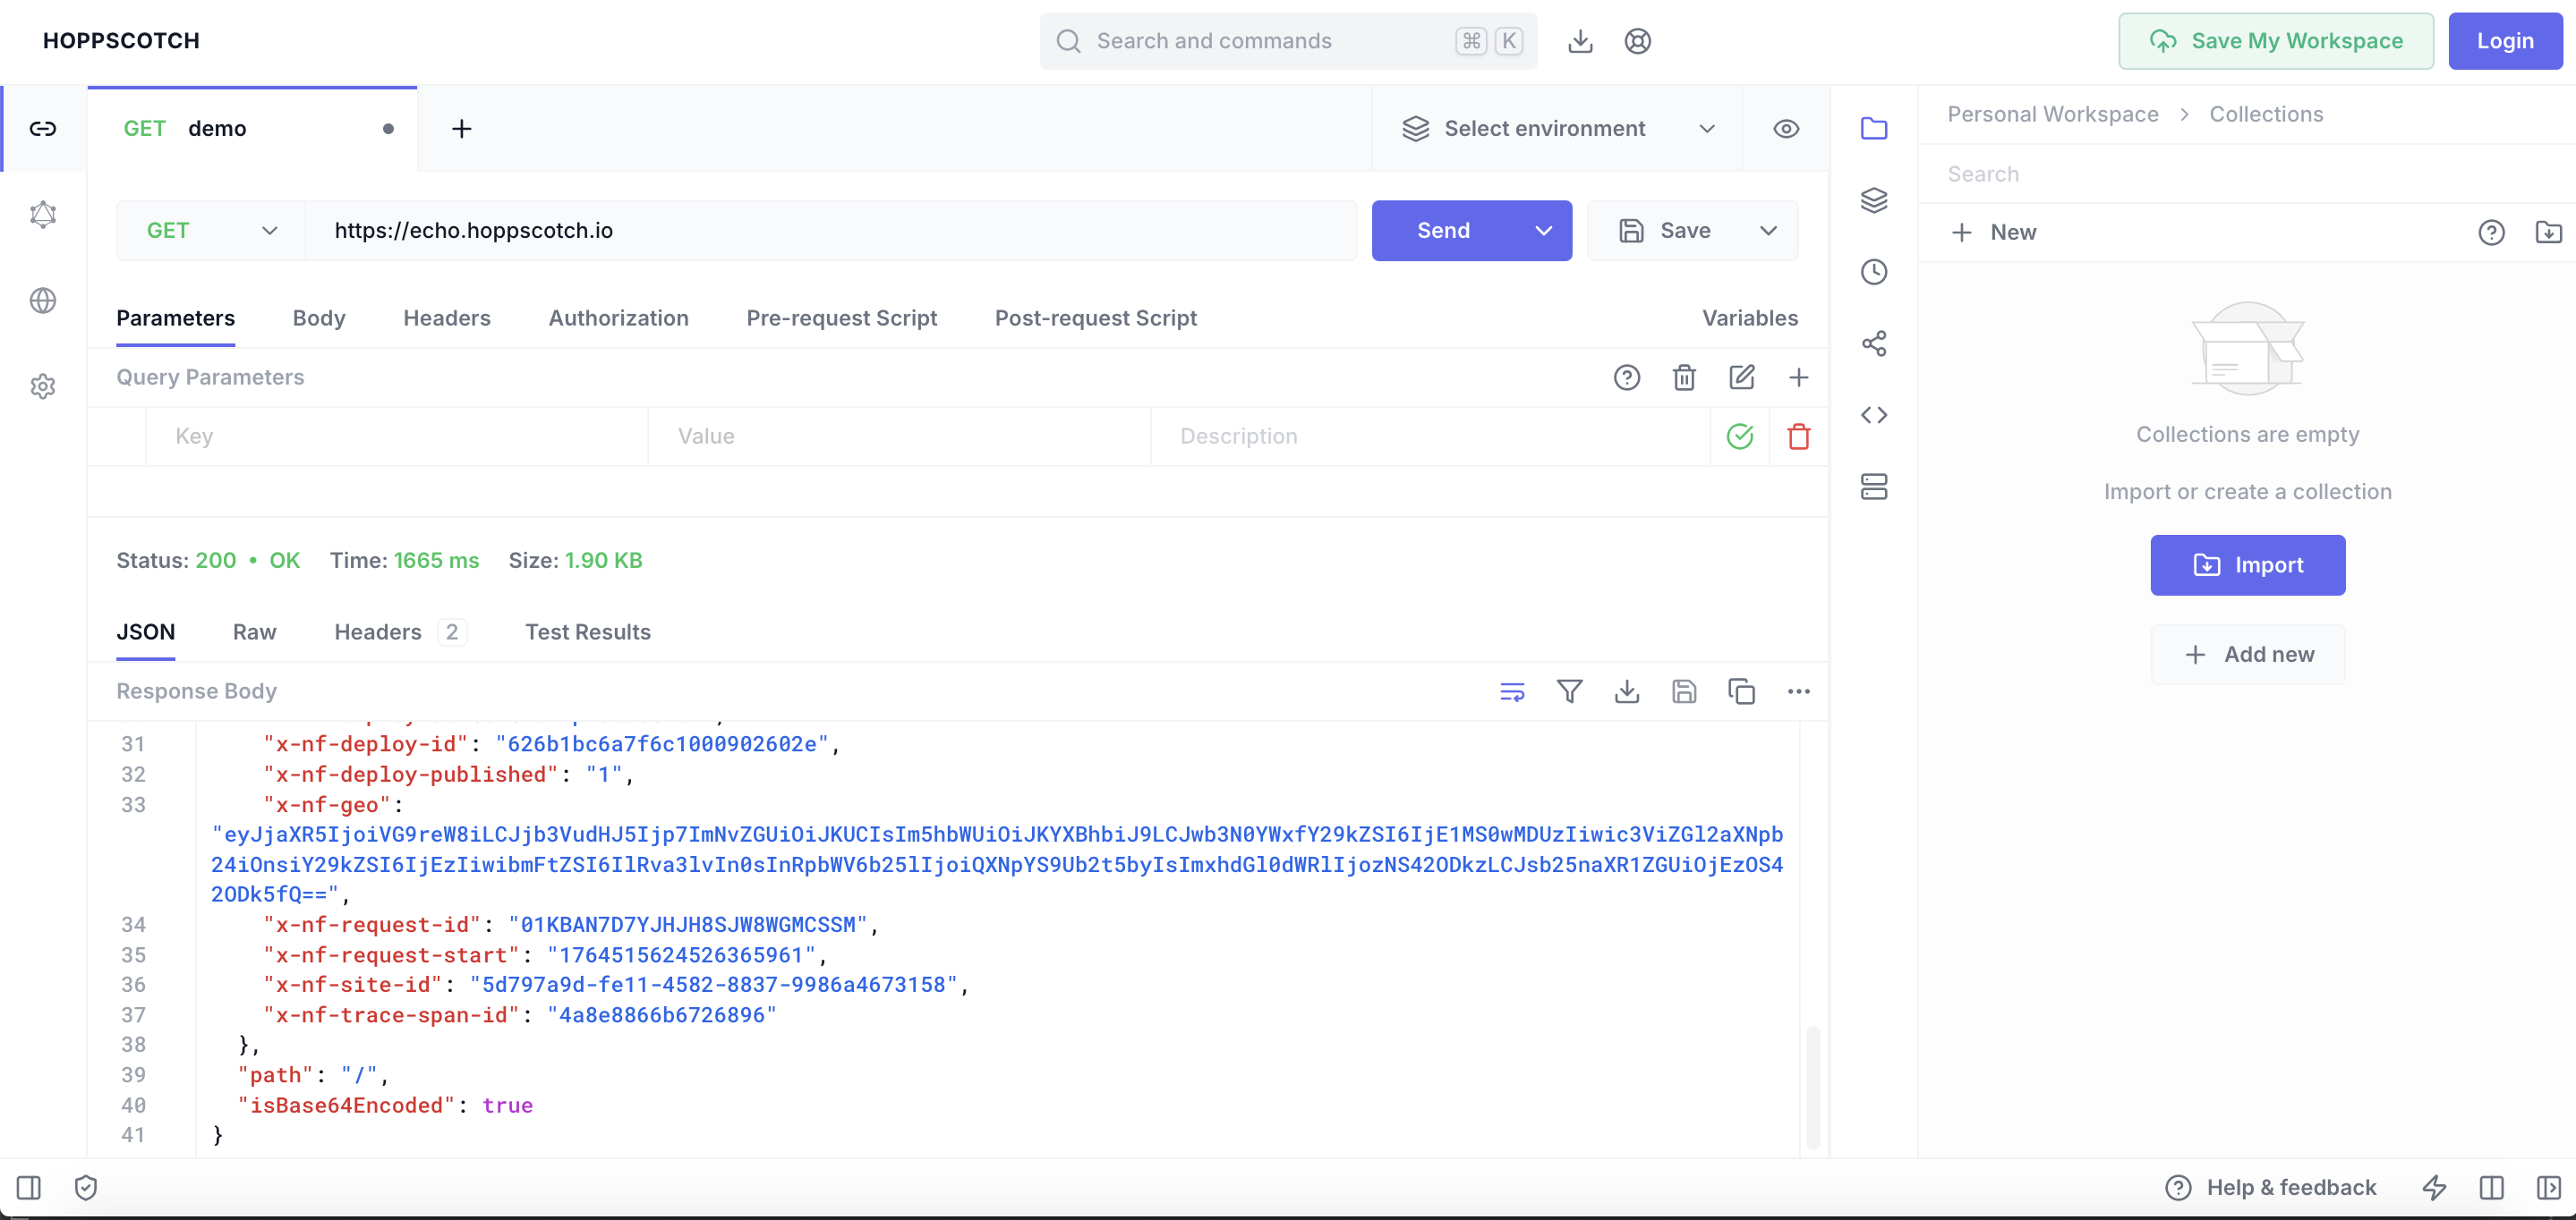The height and width of the screenshot is (1220, 2576).
Task: Toggle environment quick peek eye icon
Action: [1785, 129]
